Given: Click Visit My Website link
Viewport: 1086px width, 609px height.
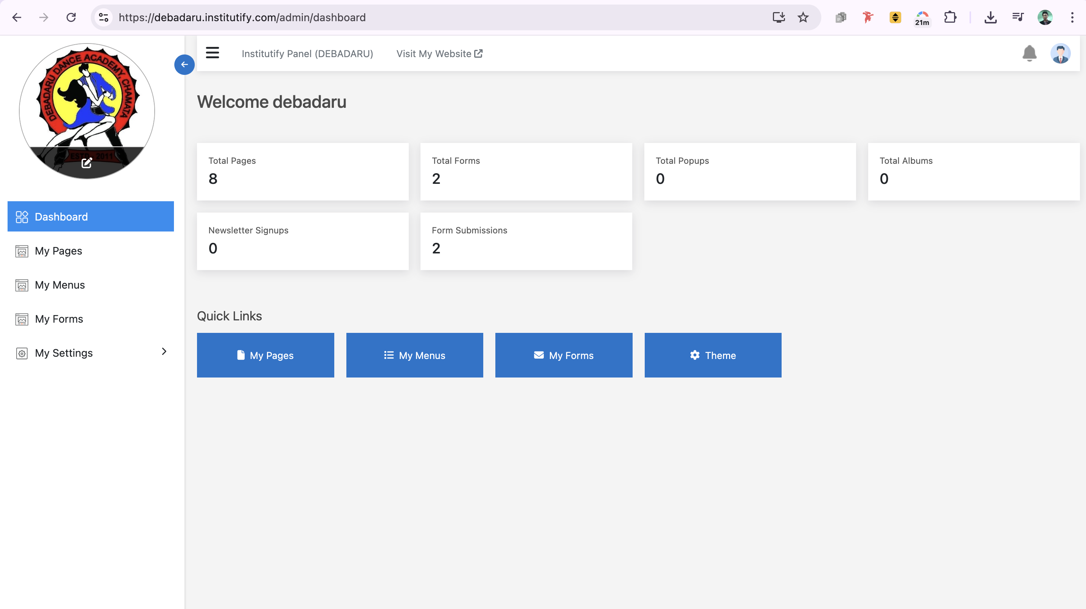Looking at the screenshot, I should [439, 54].
